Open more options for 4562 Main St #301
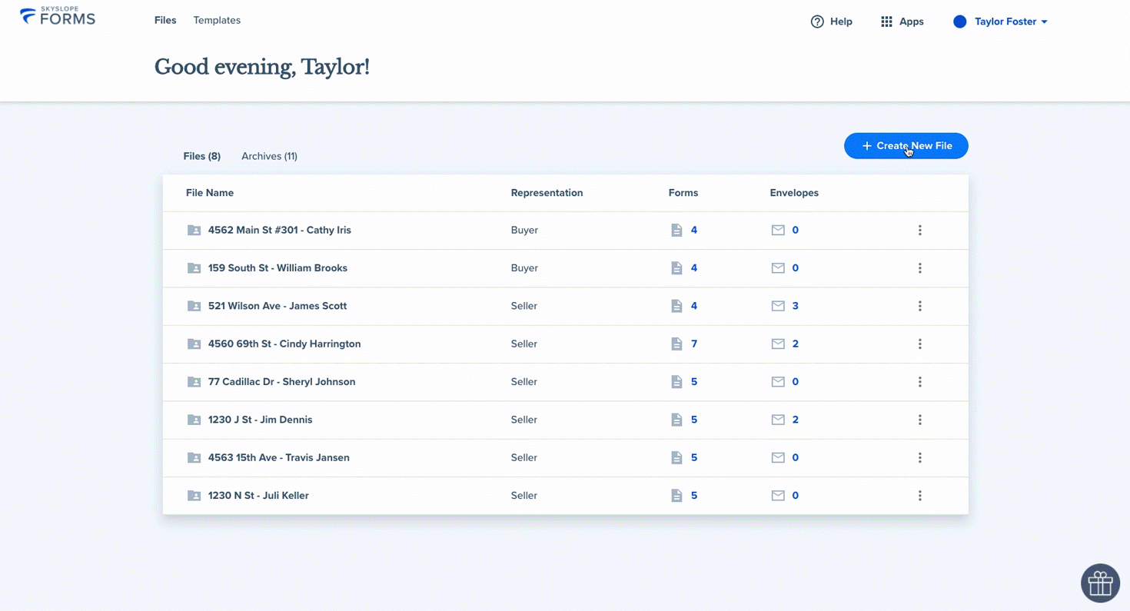 pos(919,230)
